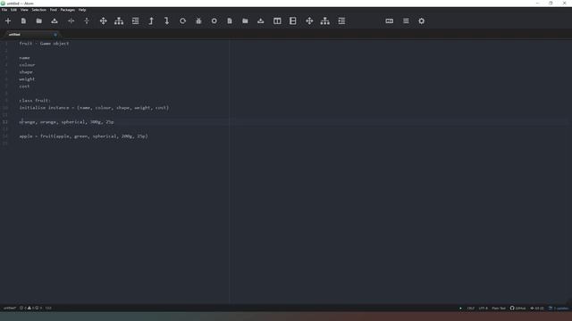This screenshot has width=572, height=321.
Task: Click the line starting 'orange, orange, spherical'
Action: click(66, 122)
